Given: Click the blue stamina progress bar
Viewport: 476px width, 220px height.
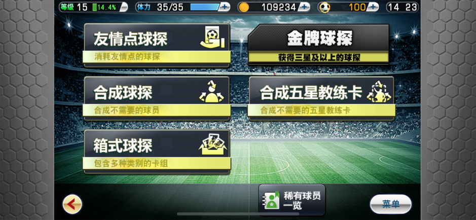Looking at the screenshot, I should [205, 7].
